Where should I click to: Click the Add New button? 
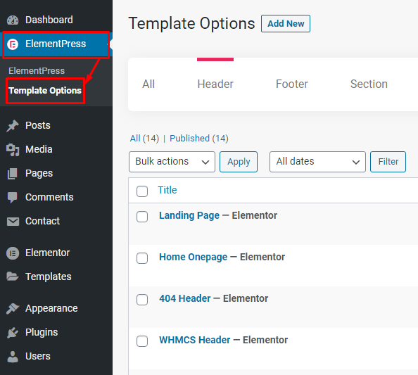click(x=286, y=24)
